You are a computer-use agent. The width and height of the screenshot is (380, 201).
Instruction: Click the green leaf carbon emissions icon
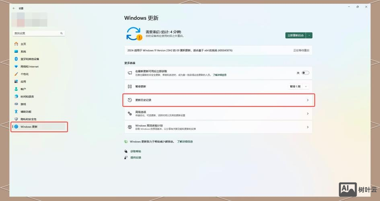[126, 142]
